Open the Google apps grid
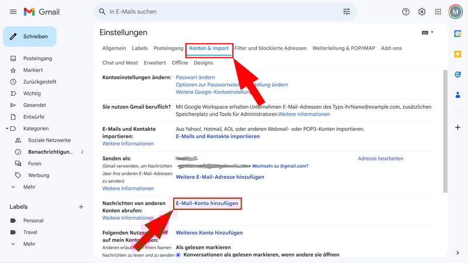The image size is (468, 263). [438, 12]
